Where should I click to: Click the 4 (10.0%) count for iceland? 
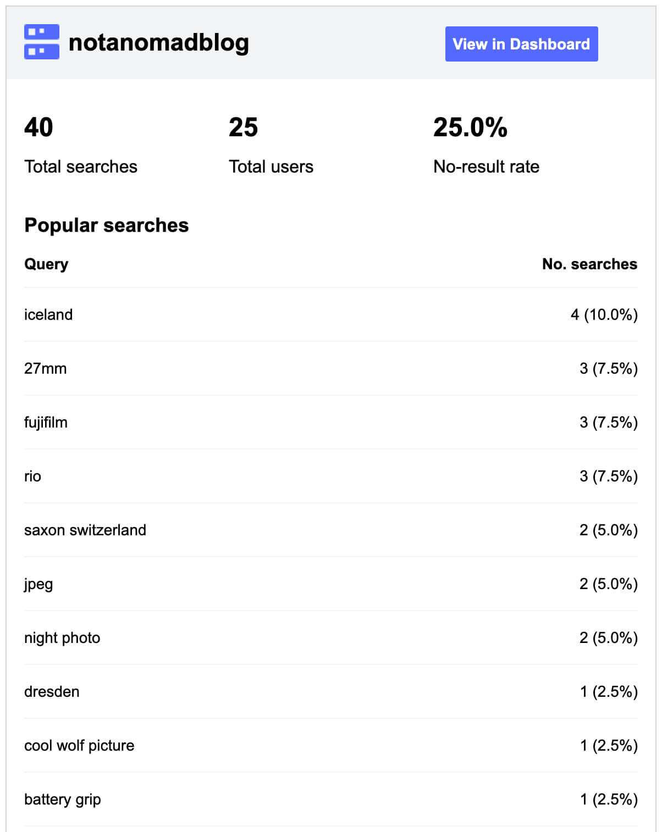point(604,315)
